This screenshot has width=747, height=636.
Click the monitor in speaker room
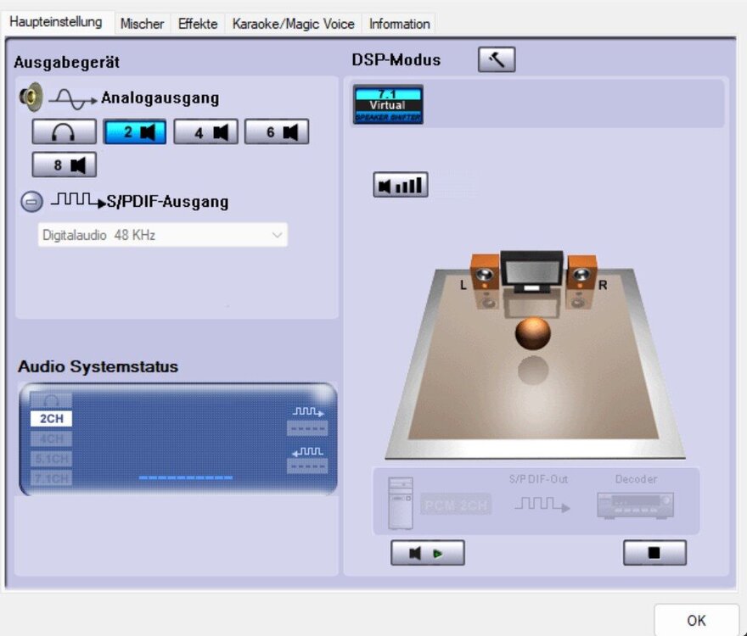pos(531,271)
